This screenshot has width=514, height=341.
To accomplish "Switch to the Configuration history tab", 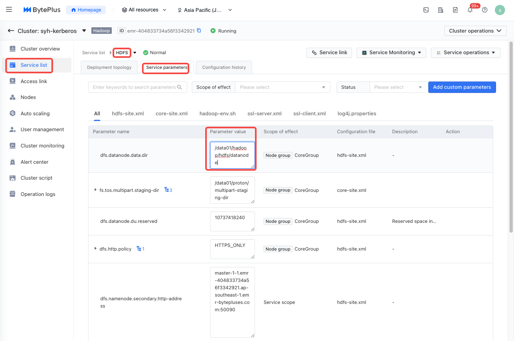I will [224, 68].
